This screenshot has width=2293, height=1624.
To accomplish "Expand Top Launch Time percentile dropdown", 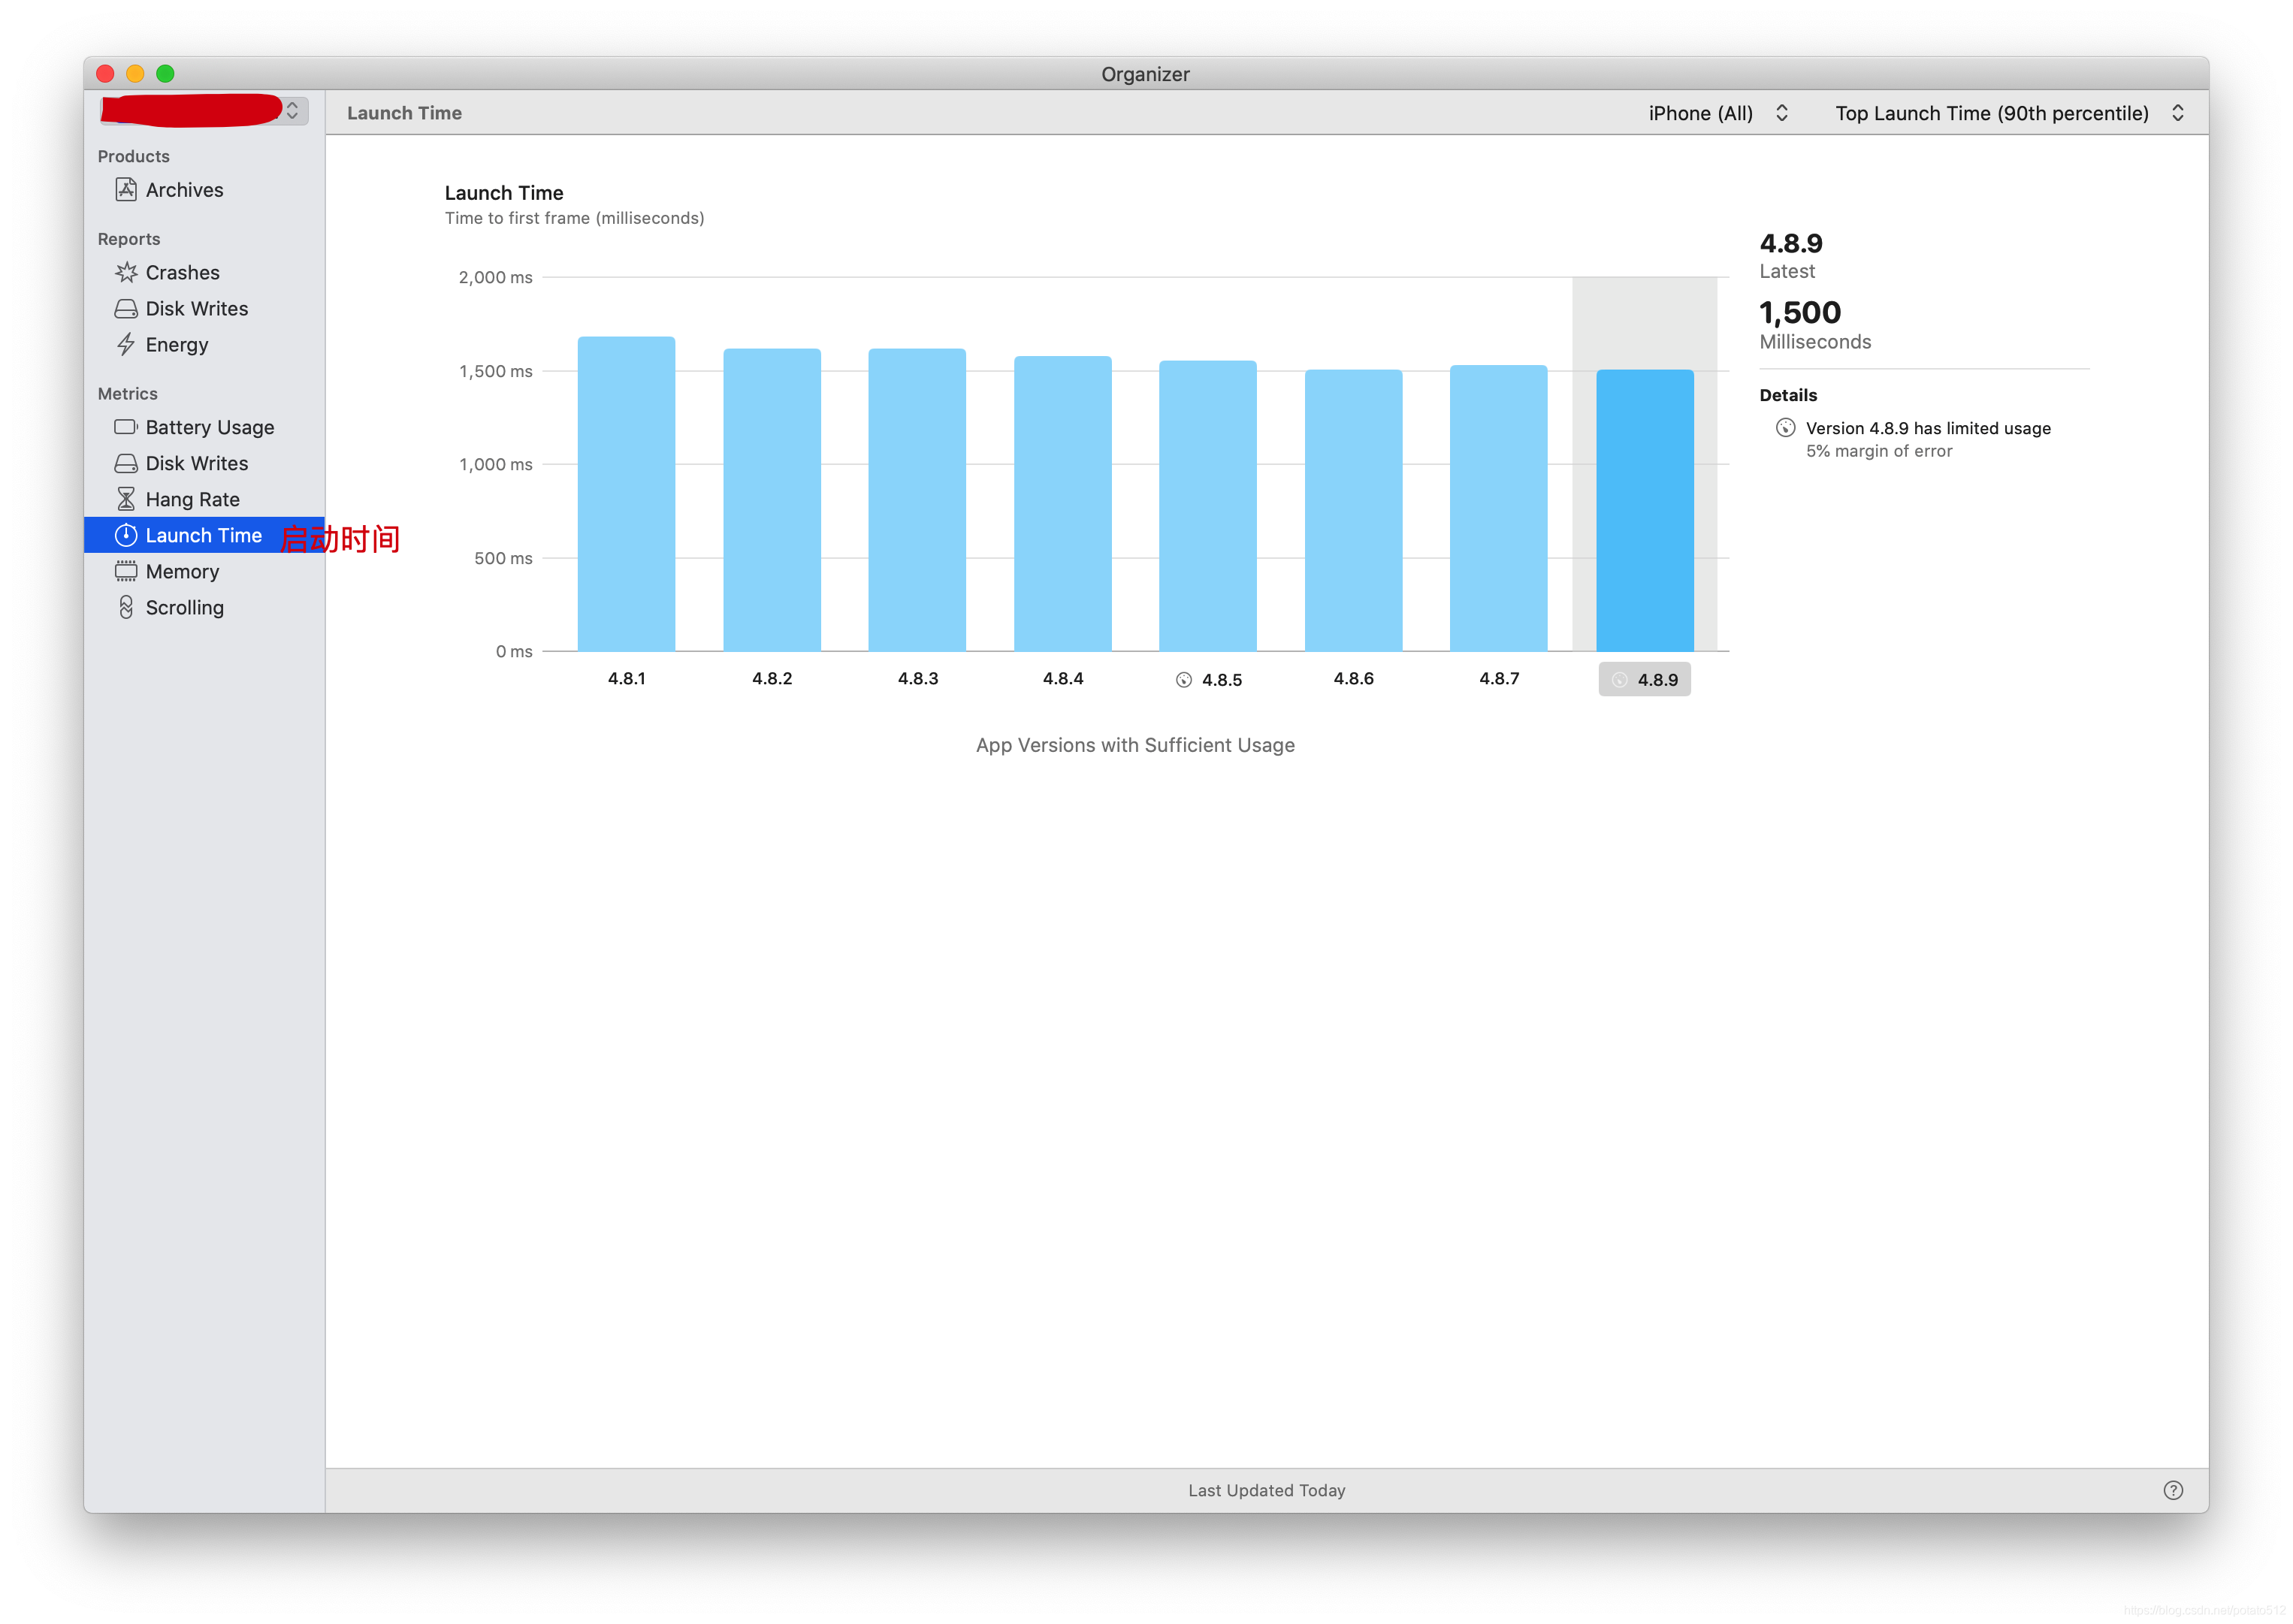I will [x=2008, y=113].
